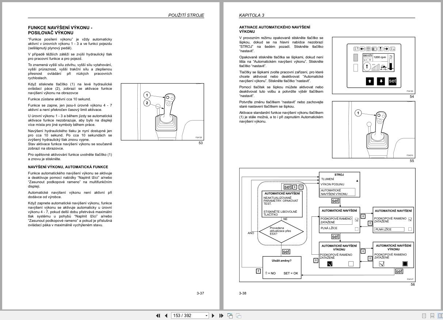Viewport: 443px width, 320px height.
Task: Click the greyed-out next view icon
Action: coord(238,316)
